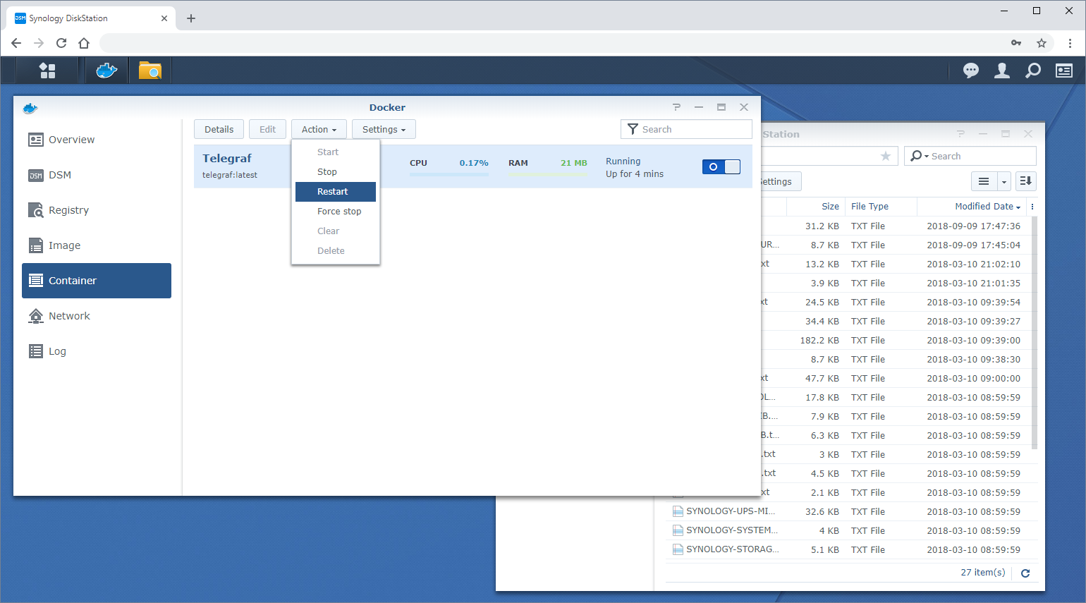Open DSM notifications chat bubble icon
Image resolution: width=1086 pixels, height=603 pixels.
pos(971,71)
